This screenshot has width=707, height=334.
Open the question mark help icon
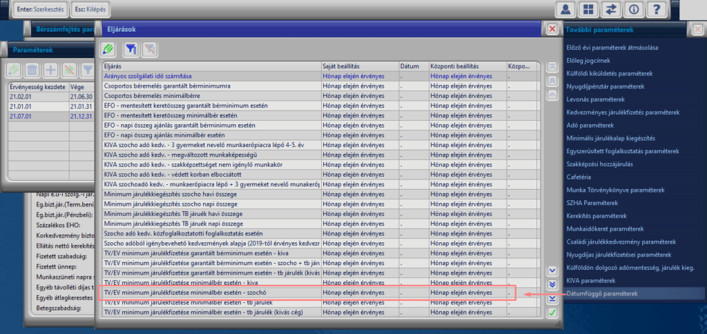pos(657,10)
